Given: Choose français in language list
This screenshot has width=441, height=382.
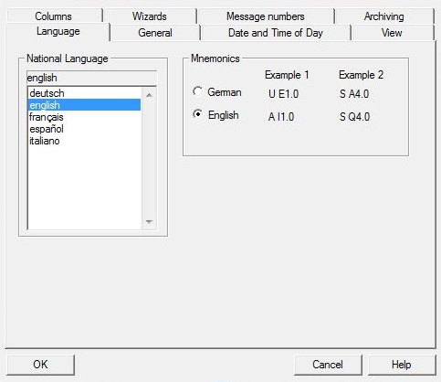Looking at the screenshot, I should [85, 117].
